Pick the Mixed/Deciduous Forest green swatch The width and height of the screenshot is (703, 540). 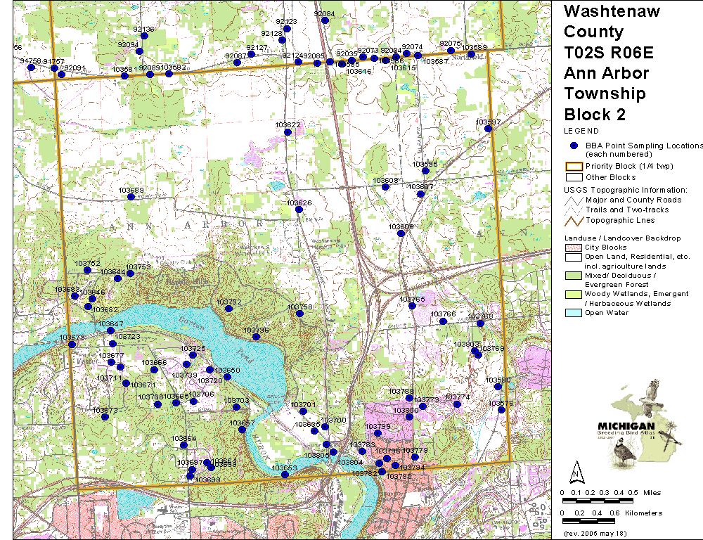pos(573,276)
